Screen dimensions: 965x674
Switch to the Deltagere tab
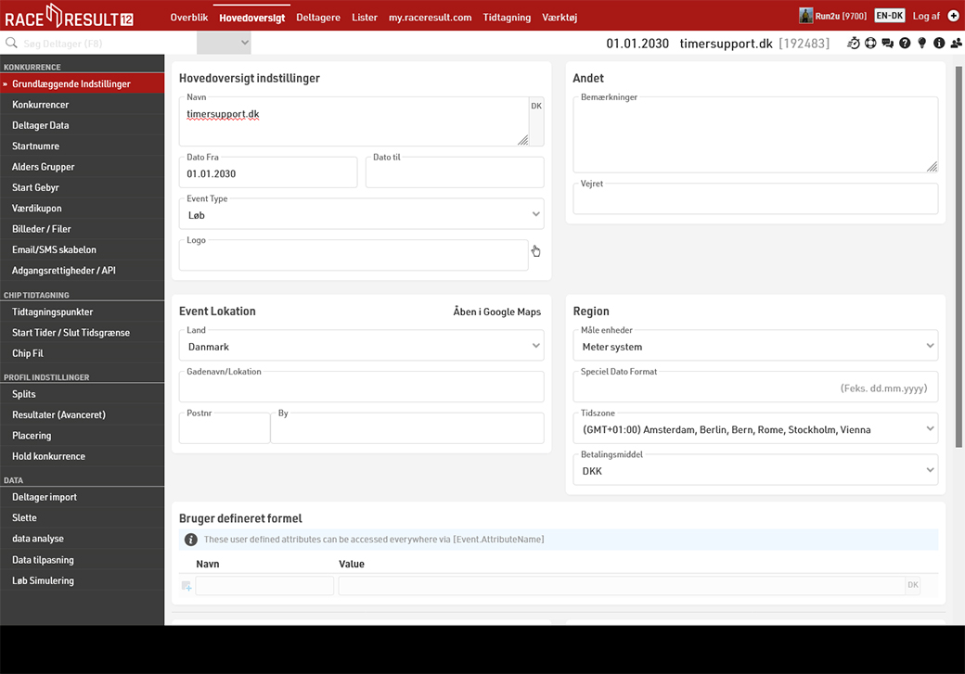(x=318, y=17)
